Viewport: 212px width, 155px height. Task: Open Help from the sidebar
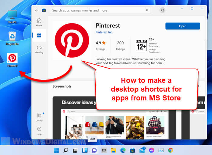[x=39, y=130]
